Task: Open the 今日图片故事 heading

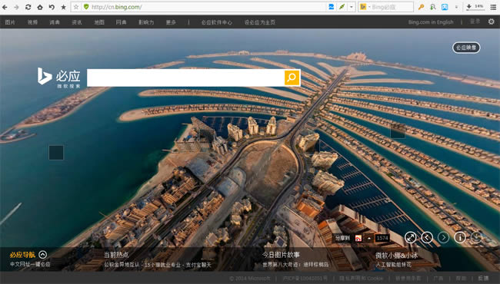Action: pyautogui.click(x=281, y=255)
